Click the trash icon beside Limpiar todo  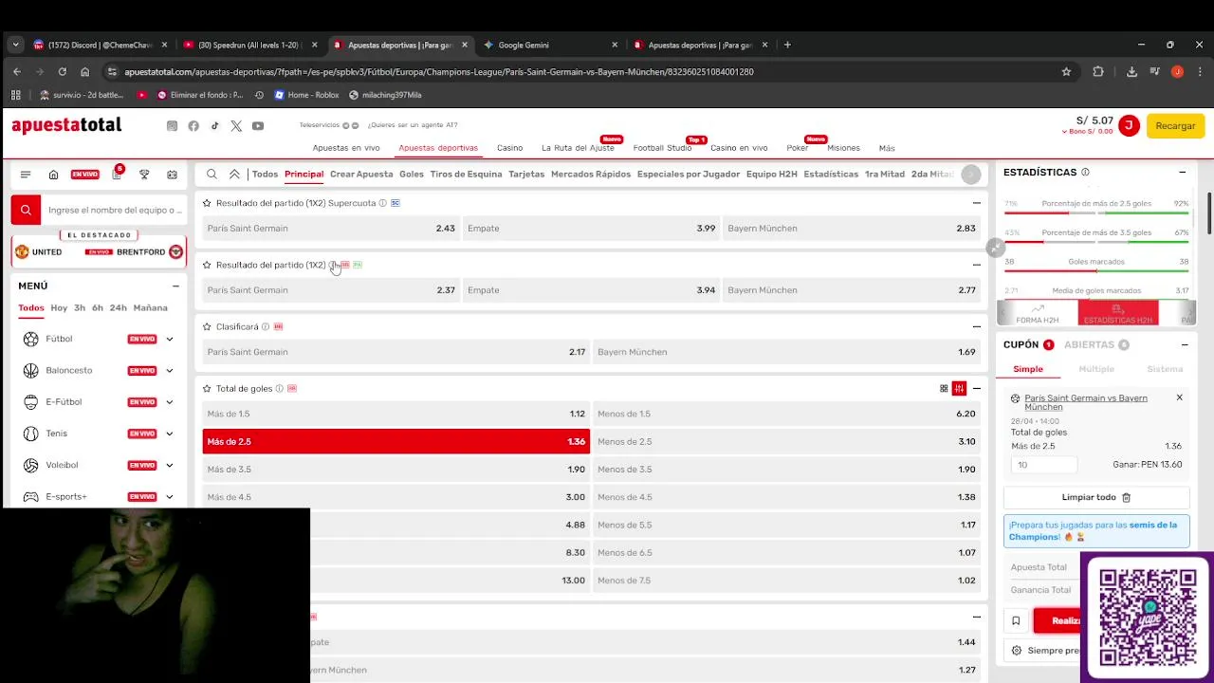(1127, 497)
